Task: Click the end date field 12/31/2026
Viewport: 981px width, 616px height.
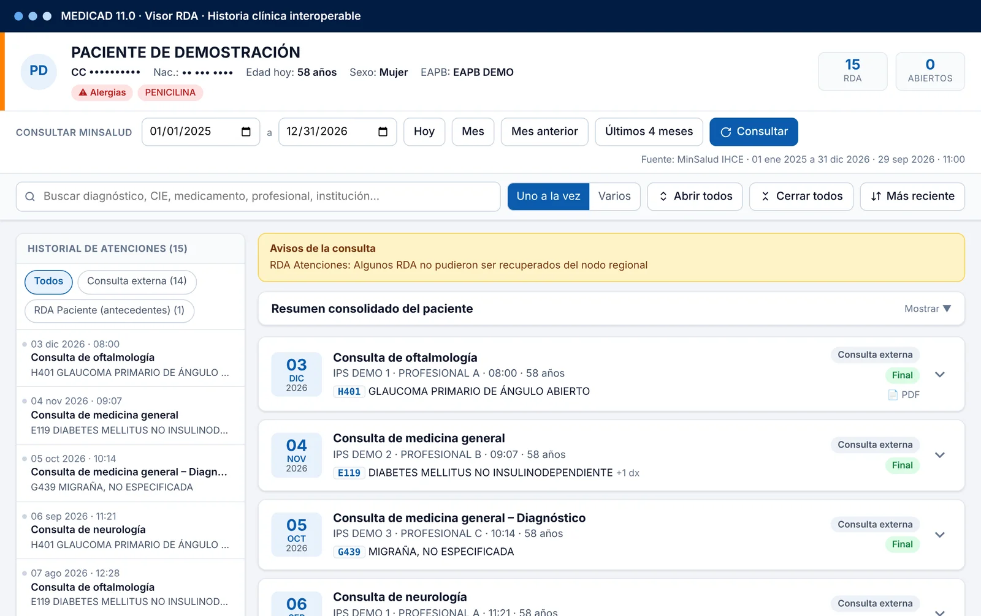Action: [337, 132]
